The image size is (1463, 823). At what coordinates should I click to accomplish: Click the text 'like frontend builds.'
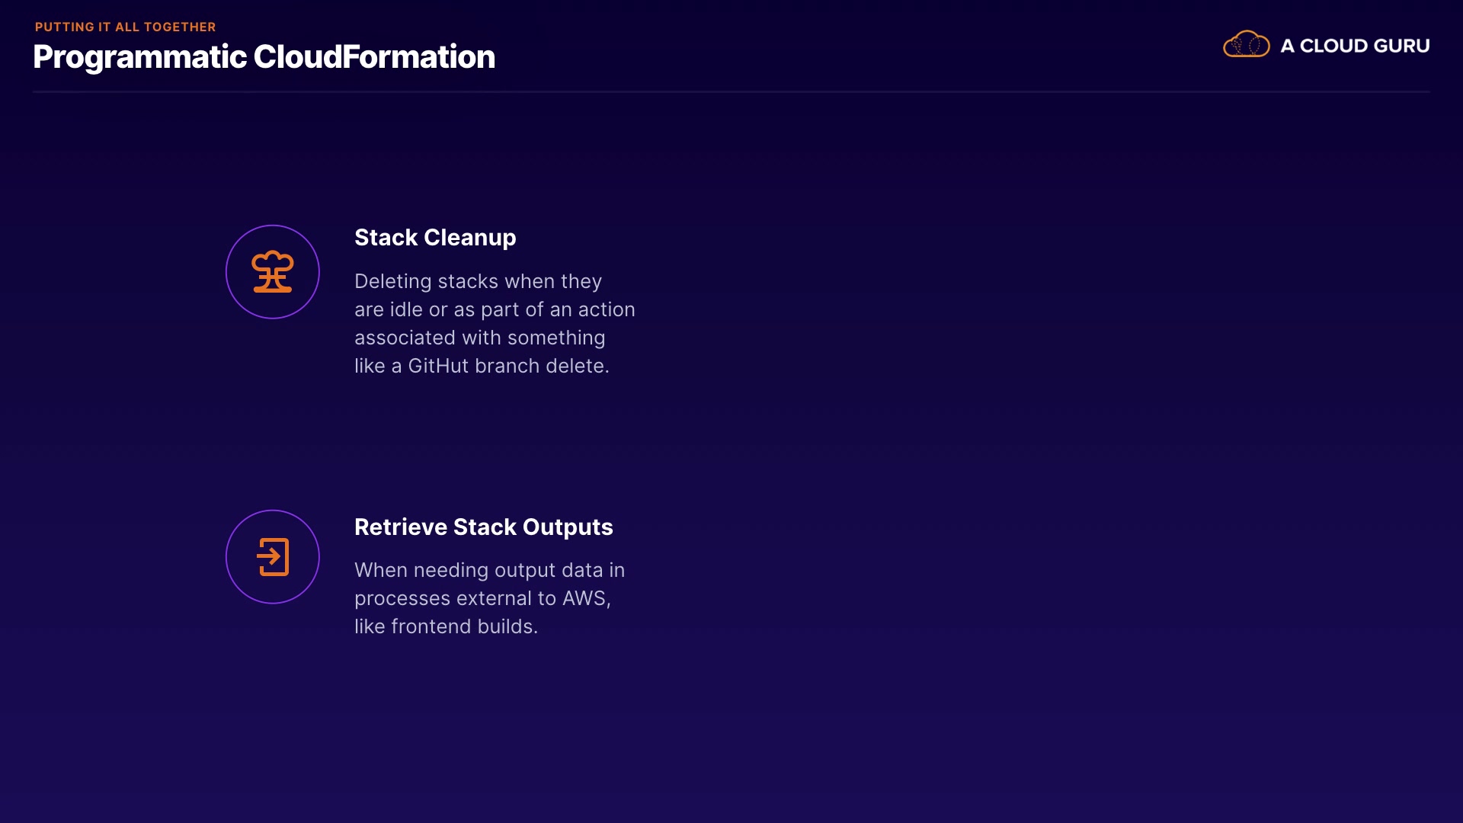click(446, 626)
